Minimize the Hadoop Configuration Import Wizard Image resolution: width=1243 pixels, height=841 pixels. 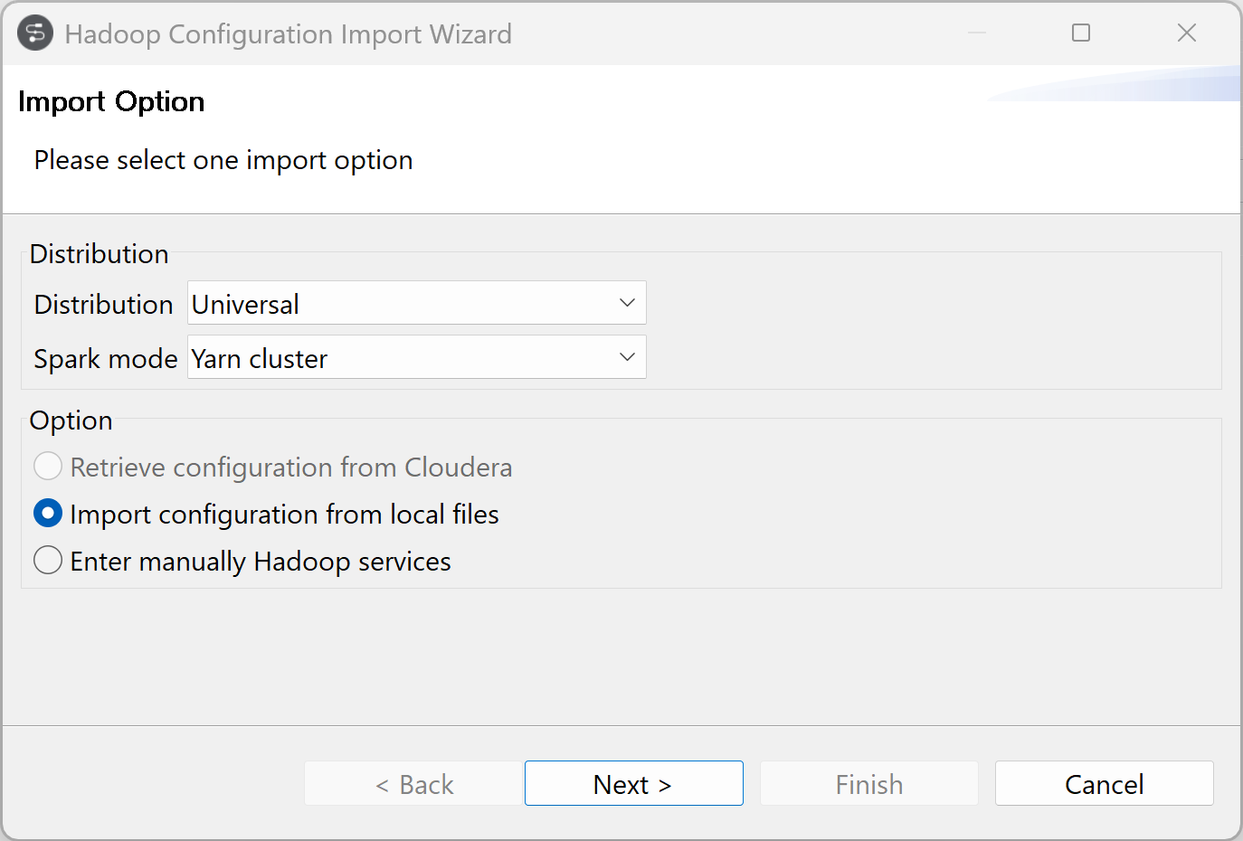[x=977, y=33]
